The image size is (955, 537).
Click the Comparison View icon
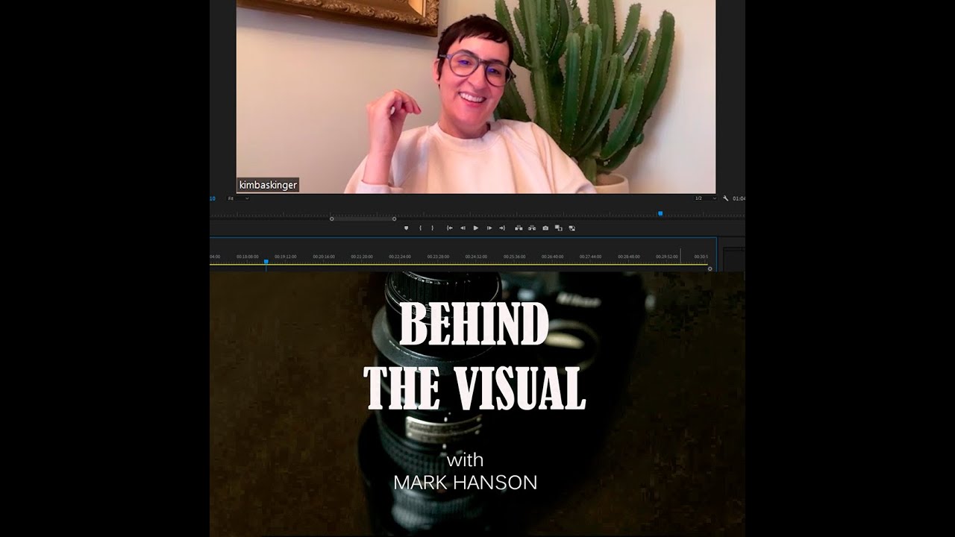[559, 227]
